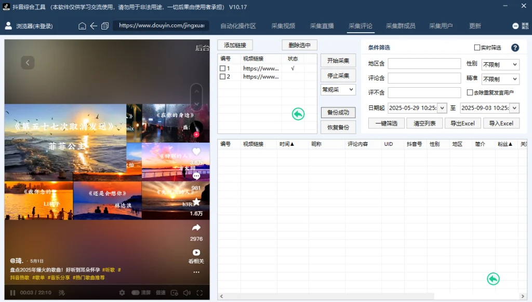This screenshot has width=532, height=302.
Task: Open the browser tabs copy icon
Action: 105,26
